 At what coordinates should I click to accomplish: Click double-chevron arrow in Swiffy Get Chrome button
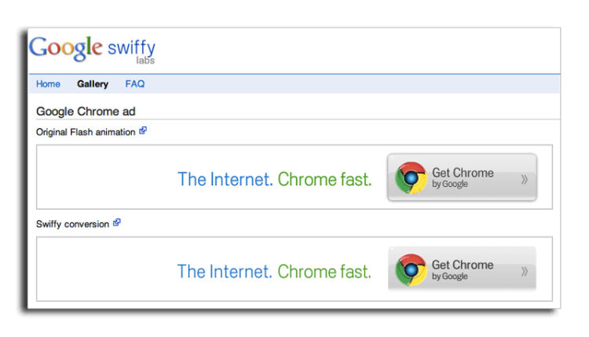[525, 271]
